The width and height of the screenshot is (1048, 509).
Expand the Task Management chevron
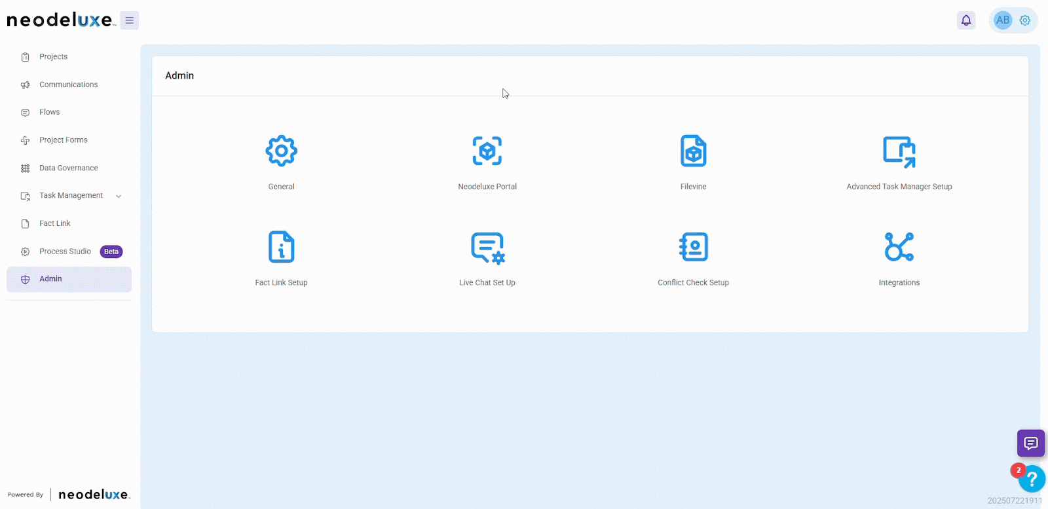click(x=119, y=196)
